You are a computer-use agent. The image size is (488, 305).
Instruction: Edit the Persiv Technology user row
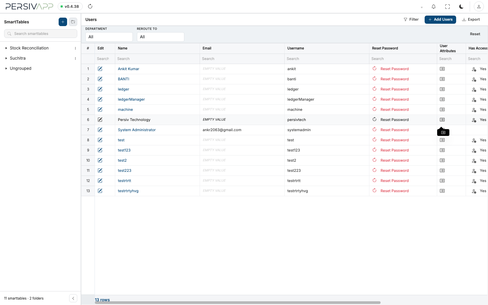click(x=100, y=120)
